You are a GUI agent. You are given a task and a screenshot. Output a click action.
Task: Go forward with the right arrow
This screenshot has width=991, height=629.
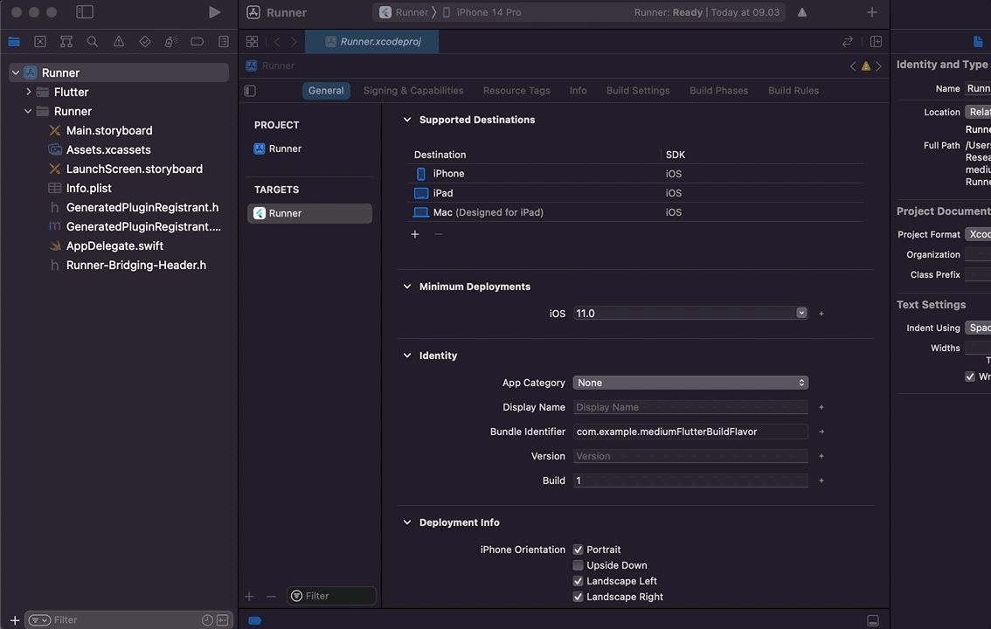pos(294,42)
